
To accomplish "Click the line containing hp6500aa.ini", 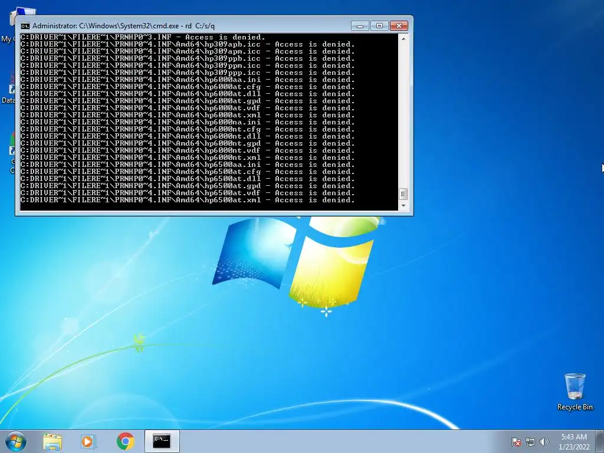I will (188, 165).
